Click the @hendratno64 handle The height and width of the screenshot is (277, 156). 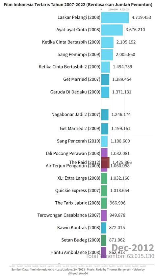78,273
